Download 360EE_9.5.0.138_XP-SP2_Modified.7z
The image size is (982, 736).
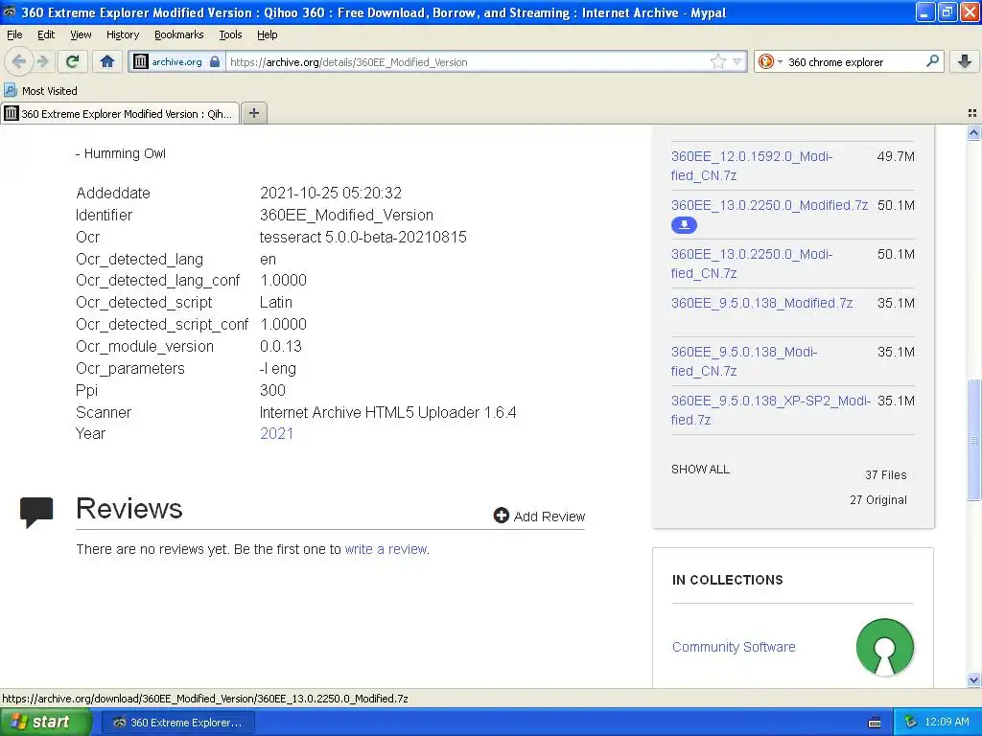pos(770,410)
